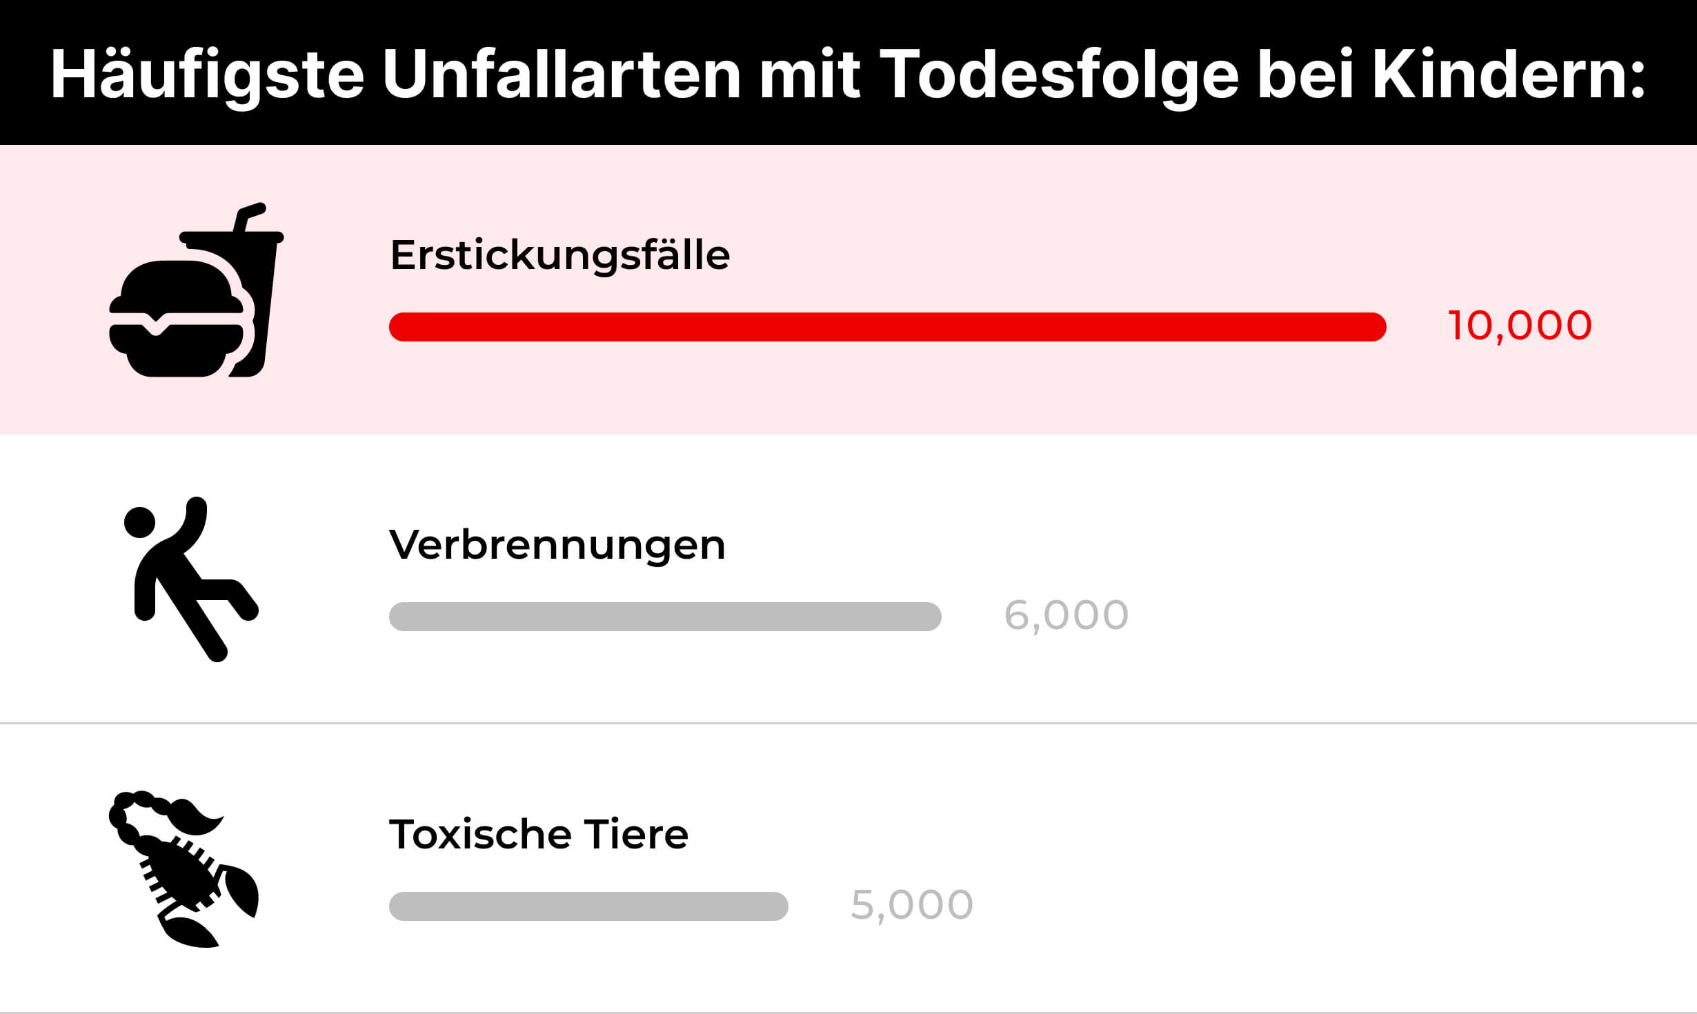Click the gray Verbrennungen bar
The width and height of the screenshot is (1697, 1014).
(x=665, y=617)
